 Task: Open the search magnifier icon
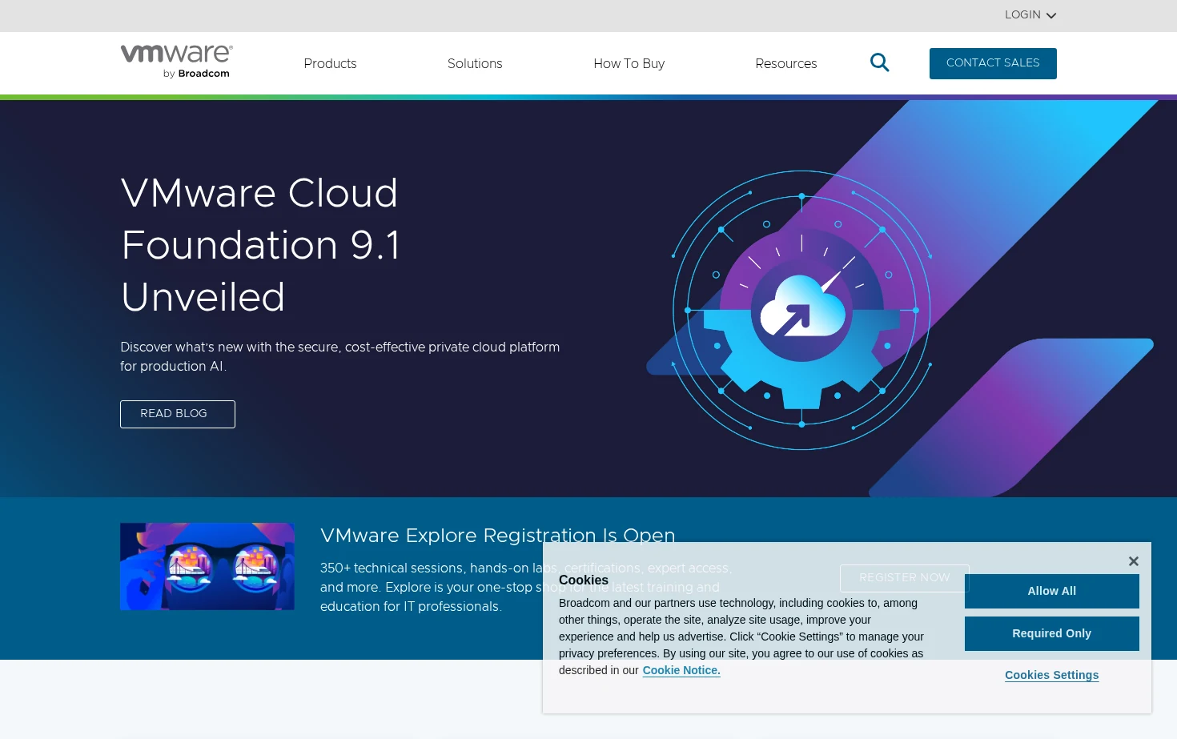(879, 62)
